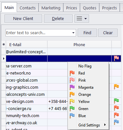Click red flag on concierge.ru row

point(116,108)
